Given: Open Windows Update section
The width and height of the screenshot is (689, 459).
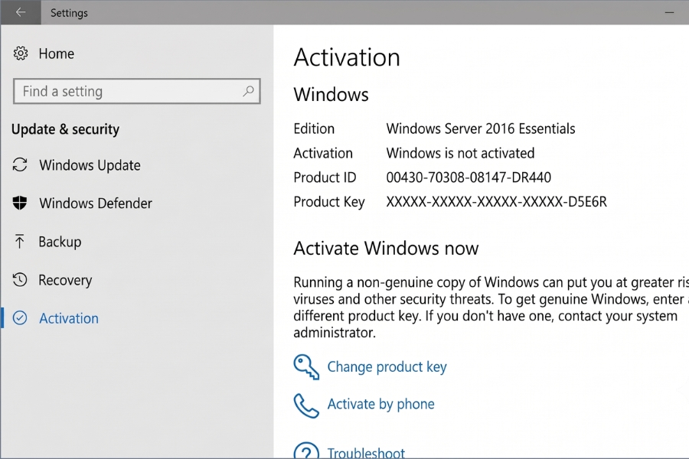Looking at the screenshot, I should point(90,165).
